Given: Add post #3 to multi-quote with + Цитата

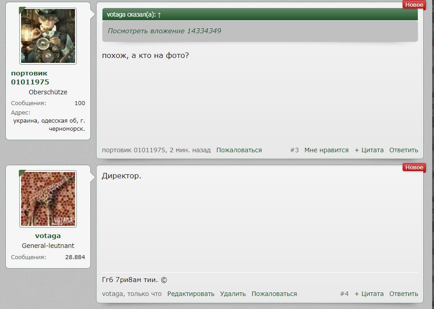Looking at the screenshot, I should [369, 150].
